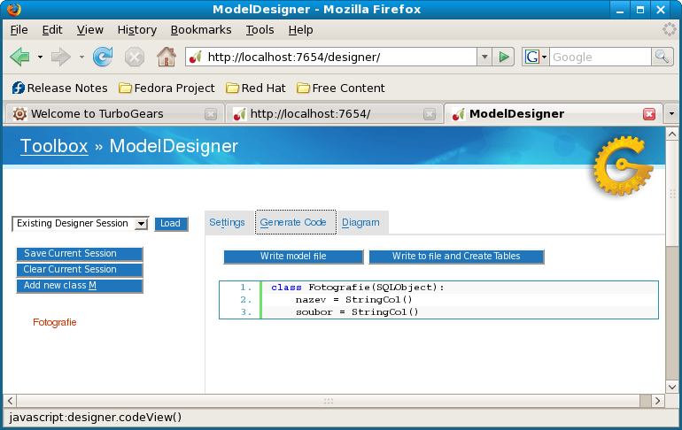Click the Stop loading icon
The height and width of the screenshot is (430, 682).
[135, 57]
